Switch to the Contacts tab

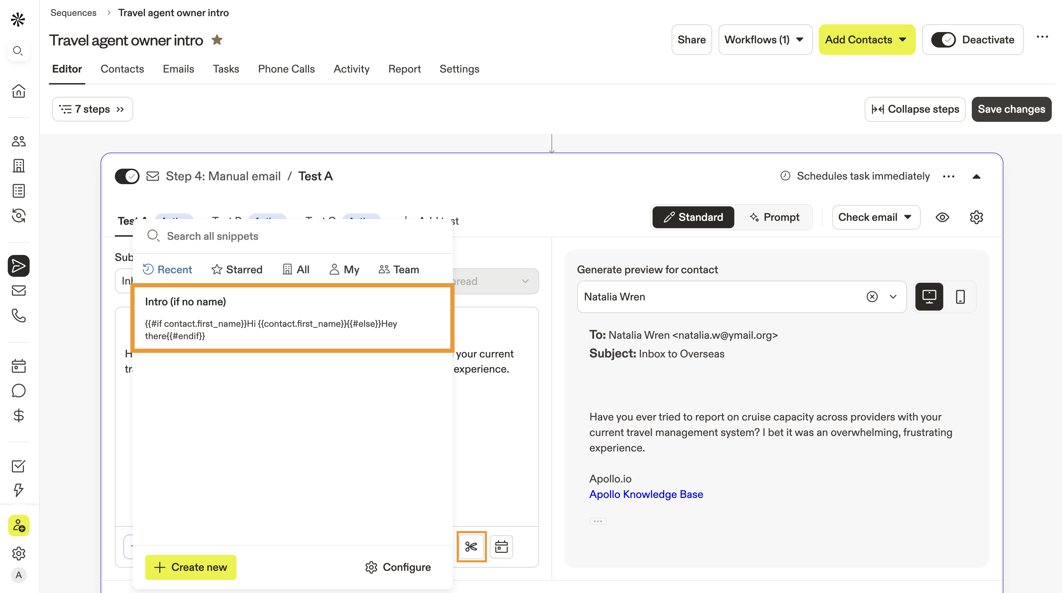122,69
